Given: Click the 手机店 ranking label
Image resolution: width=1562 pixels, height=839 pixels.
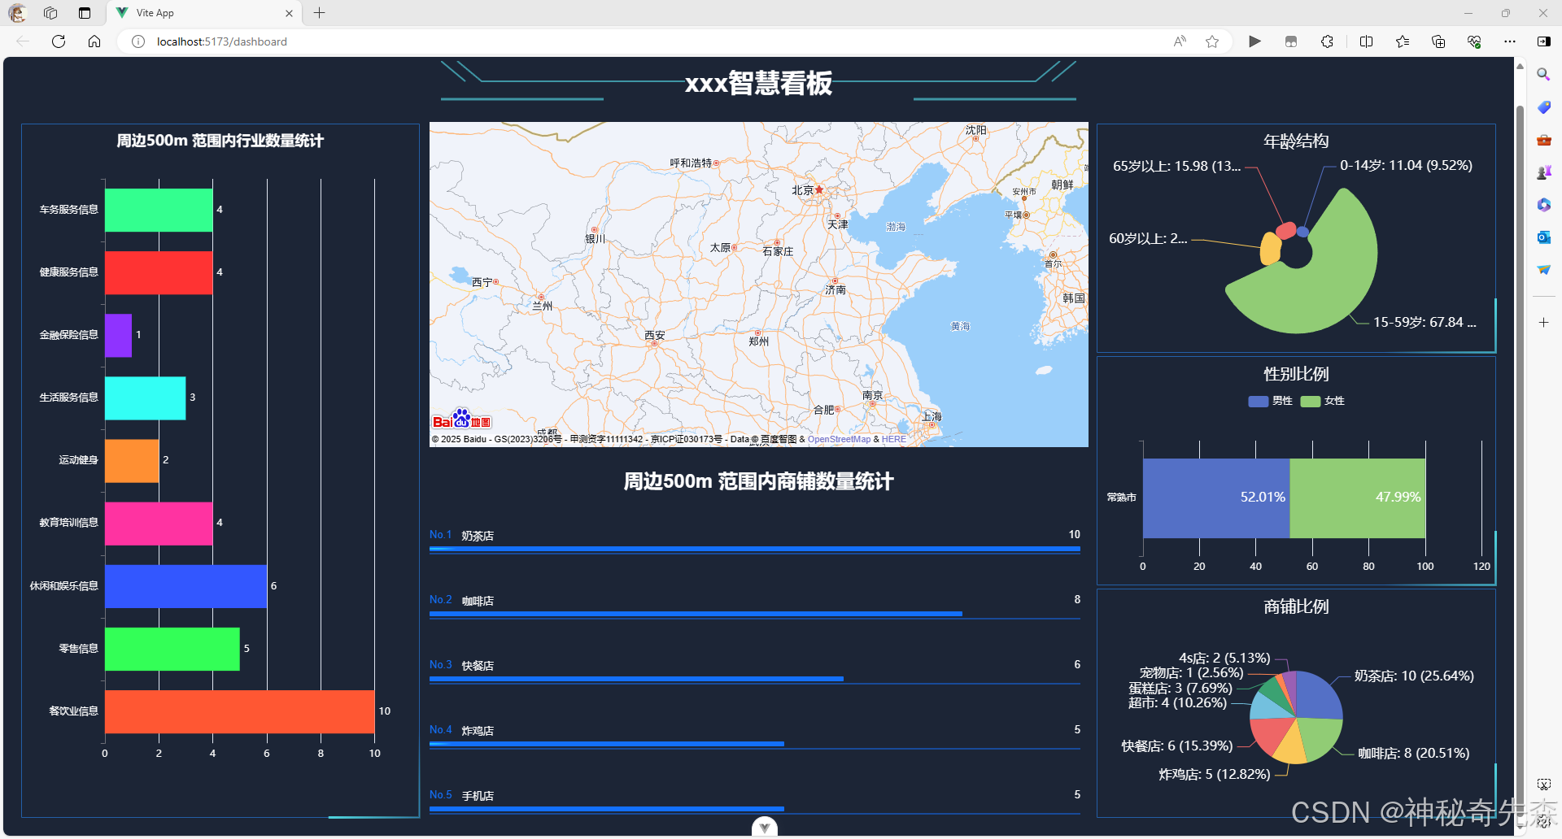Looking at the screenshot, I should point(478,796).
